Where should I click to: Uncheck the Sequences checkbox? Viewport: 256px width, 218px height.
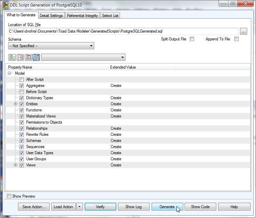[21, 147]
